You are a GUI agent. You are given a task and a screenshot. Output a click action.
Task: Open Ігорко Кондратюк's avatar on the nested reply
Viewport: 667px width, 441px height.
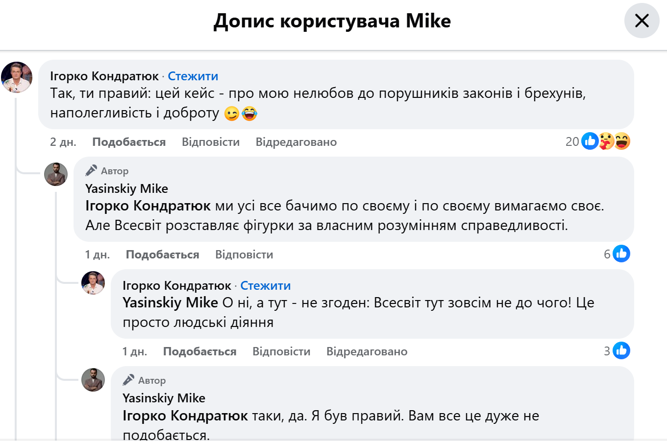93,283
